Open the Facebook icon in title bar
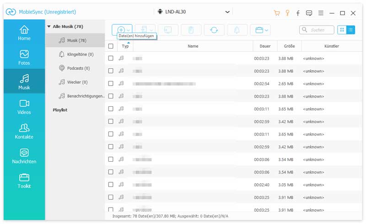Viewport: 366px width, 224px height. point(298,13)
